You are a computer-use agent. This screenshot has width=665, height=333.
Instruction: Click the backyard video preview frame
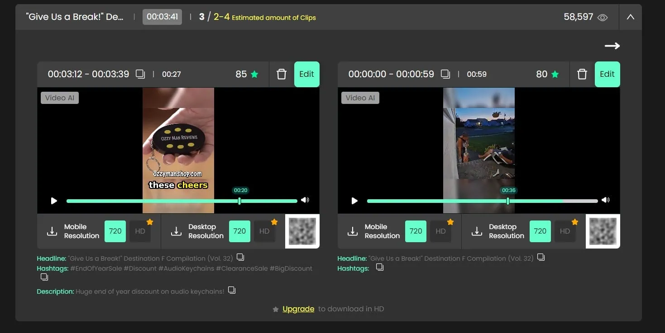[479, 150]
